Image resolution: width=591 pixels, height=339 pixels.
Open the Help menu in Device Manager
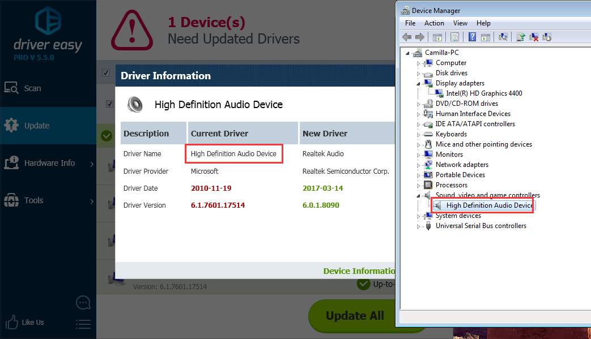[x=483, y=23]
